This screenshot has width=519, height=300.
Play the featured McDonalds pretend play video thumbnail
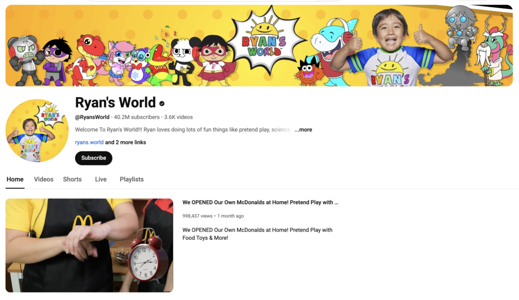point(89,245)
